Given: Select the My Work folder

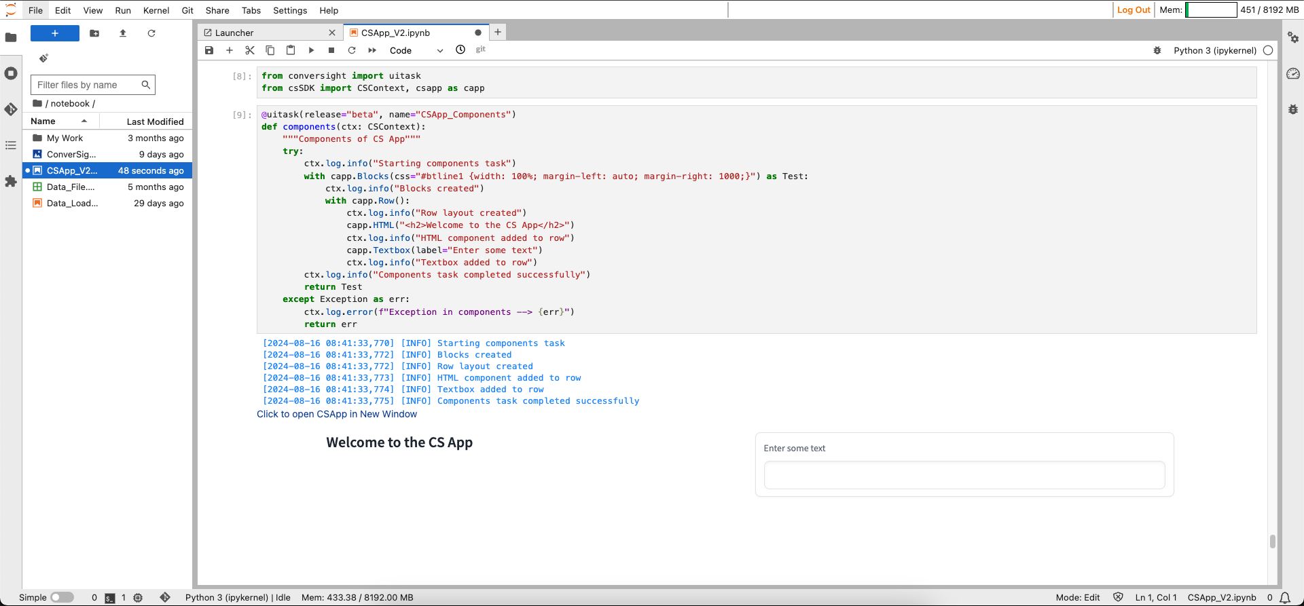Looking at the screenshot, I should pyautogui.click(x=108, y=138).
